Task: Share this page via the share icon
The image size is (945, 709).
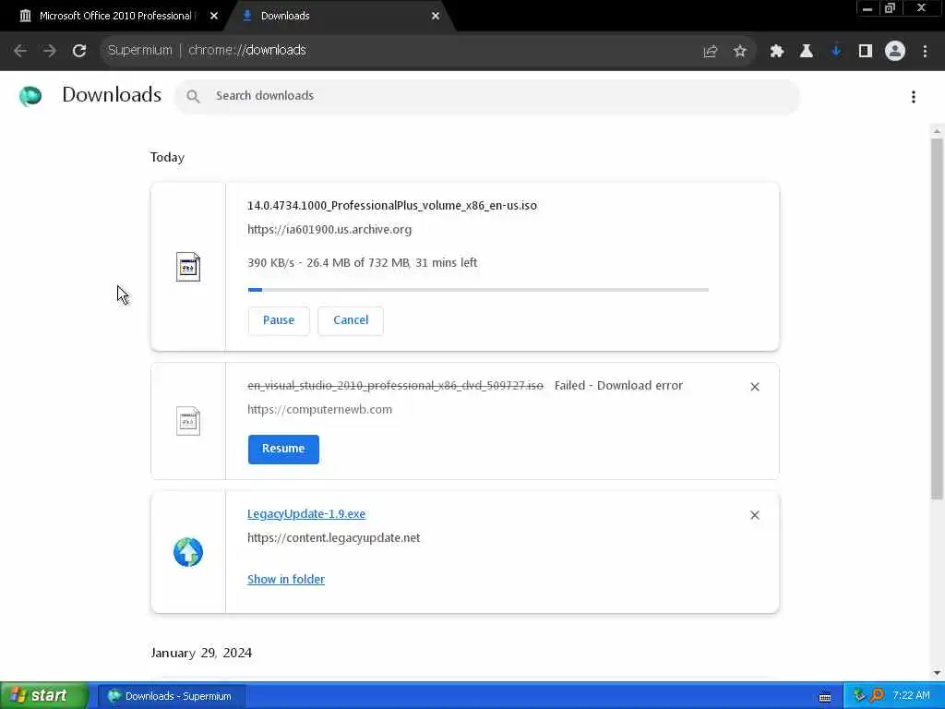Action: click(x=711, y=52)
